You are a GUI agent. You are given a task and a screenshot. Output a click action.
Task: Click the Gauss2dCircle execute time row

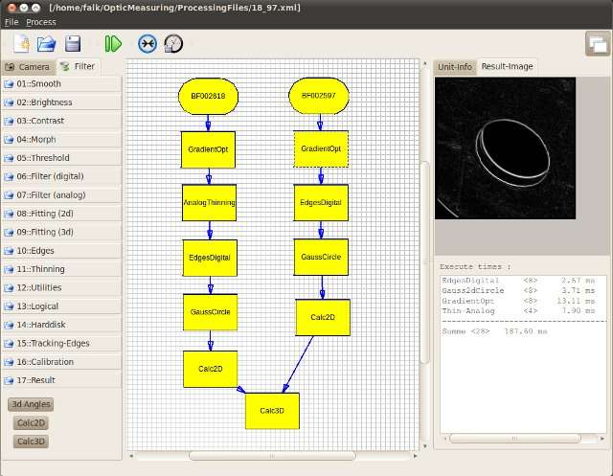[518, 291]
